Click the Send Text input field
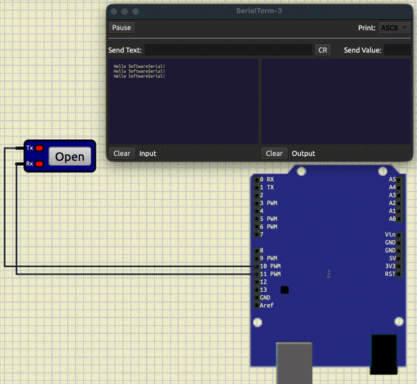Viewport: 417px width, 384px height. point(228,50)
